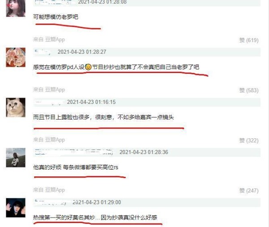
Task: Open the avatar of woman on grassland
Action: click(16, 158)
